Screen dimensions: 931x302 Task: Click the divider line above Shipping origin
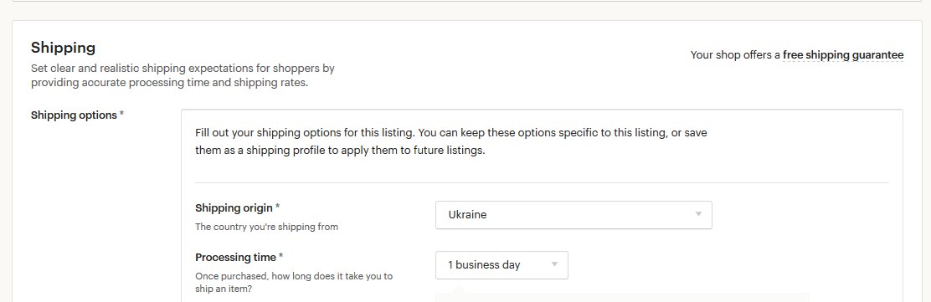pyautogui.click(x=542, y=182)
